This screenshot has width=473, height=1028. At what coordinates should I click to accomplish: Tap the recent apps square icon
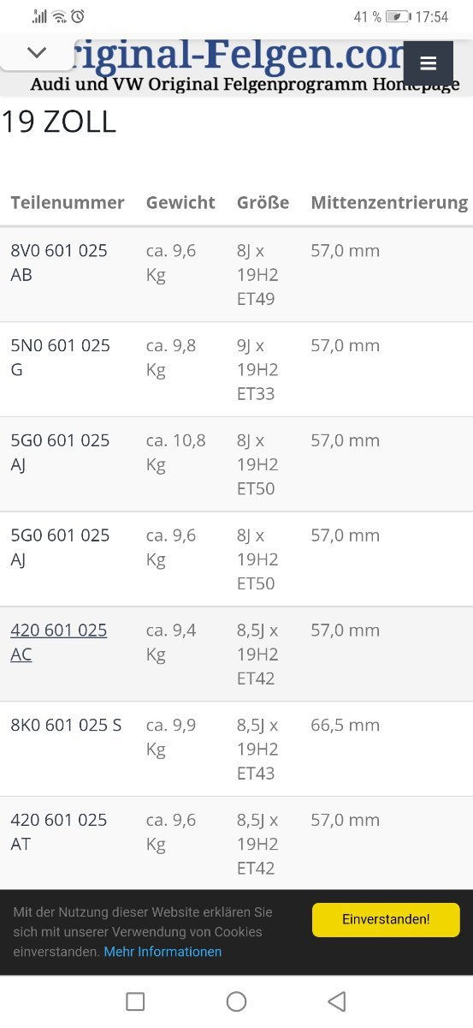(x=135, y=1001)
